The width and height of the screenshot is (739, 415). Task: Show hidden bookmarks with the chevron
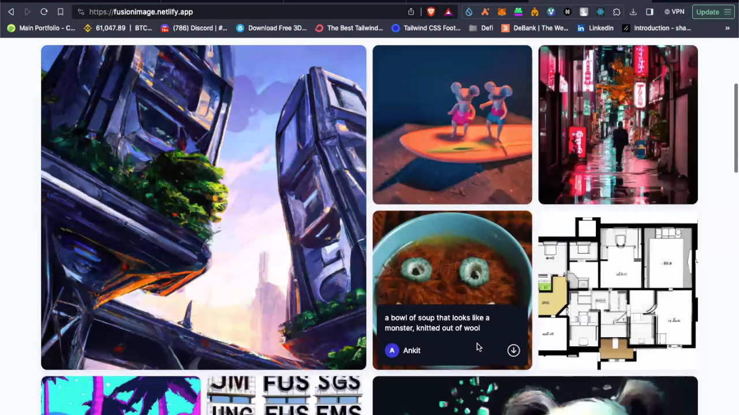coord(727,28)
